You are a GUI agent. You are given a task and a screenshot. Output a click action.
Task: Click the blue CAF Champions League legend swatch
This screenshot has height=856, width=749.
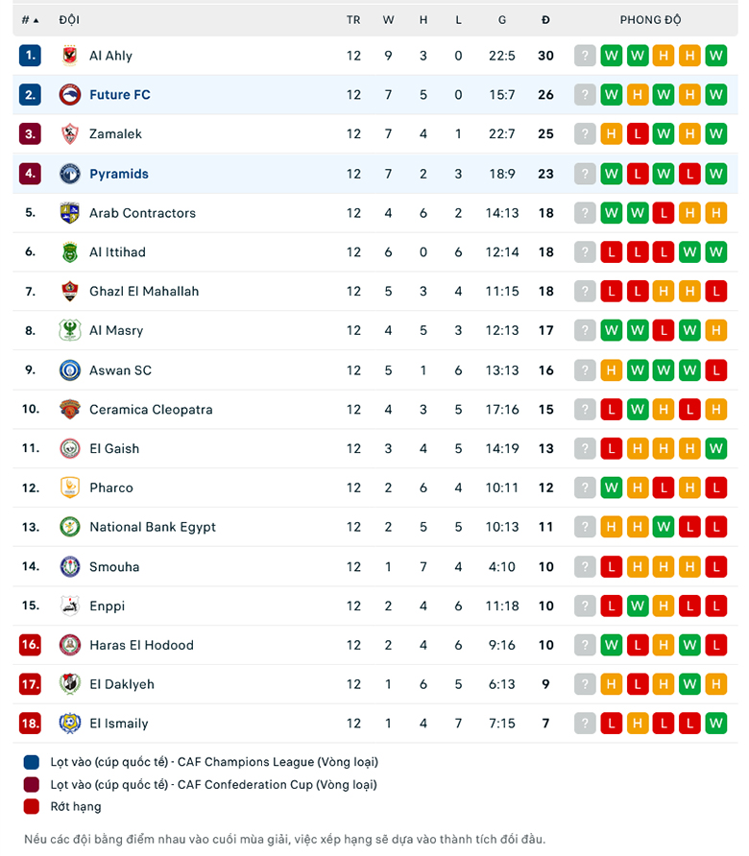(32, 762)
